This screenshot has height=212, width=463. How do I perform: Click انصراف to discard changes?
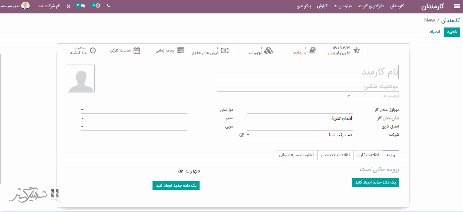click(x=434, y=32)
